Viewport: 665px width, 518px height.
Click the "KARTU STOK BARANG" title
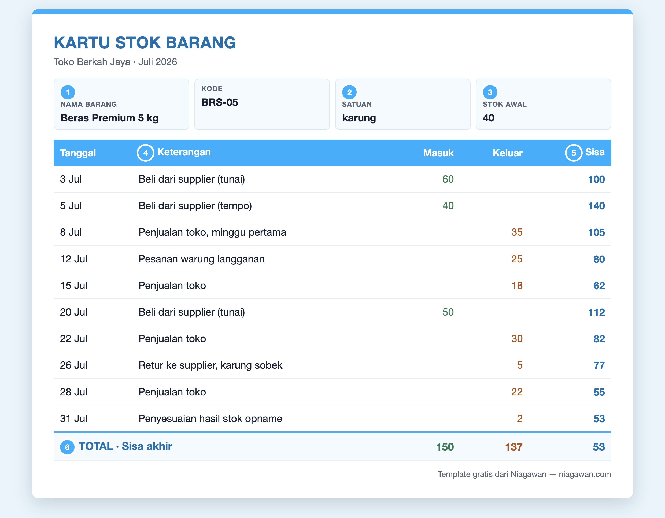145,43
